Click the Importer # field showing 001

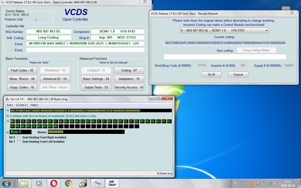point(242,66)
